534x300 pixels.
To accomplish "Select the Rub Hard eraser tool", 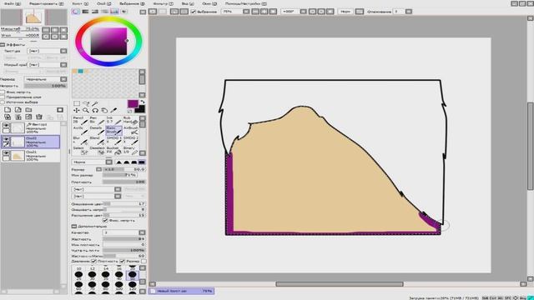I will tap(130, 120).
